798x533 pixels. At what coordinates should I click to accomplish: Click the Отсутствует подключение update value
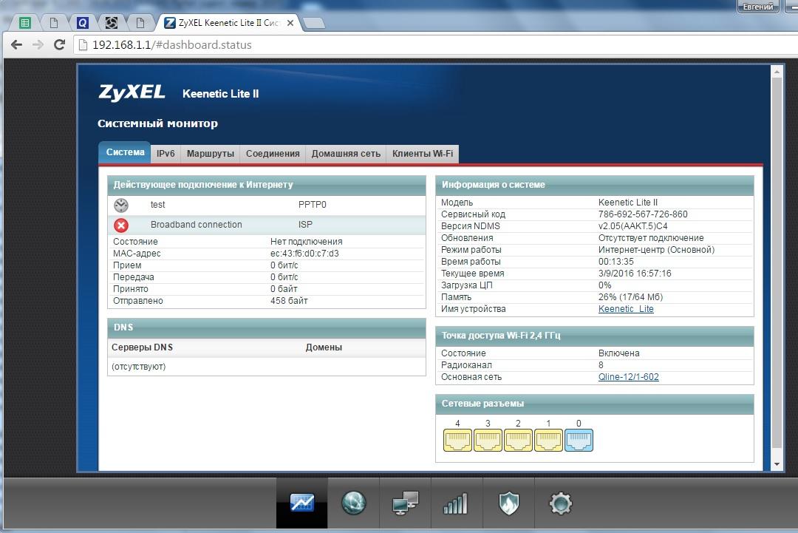(651, 238)
